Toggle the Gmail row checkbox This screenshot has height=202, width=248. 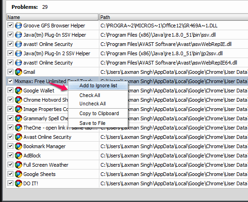(x=10, y=72)
